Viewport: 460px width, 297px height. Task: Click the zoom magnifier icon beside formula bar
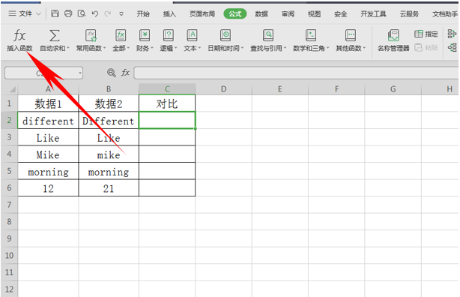(111, 73)
